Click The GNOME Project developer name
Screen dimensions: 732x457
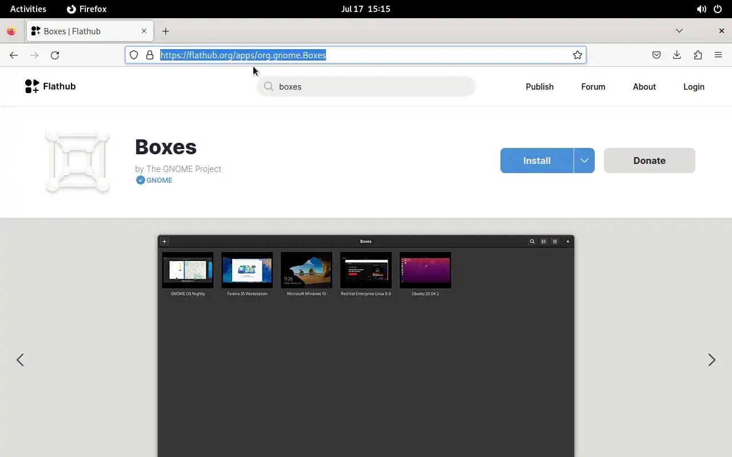(x=184, y=169)
